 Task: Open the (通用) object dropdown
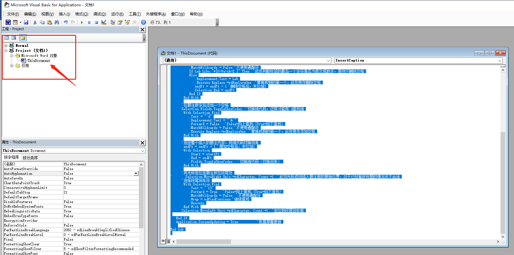tap(328, 61)
